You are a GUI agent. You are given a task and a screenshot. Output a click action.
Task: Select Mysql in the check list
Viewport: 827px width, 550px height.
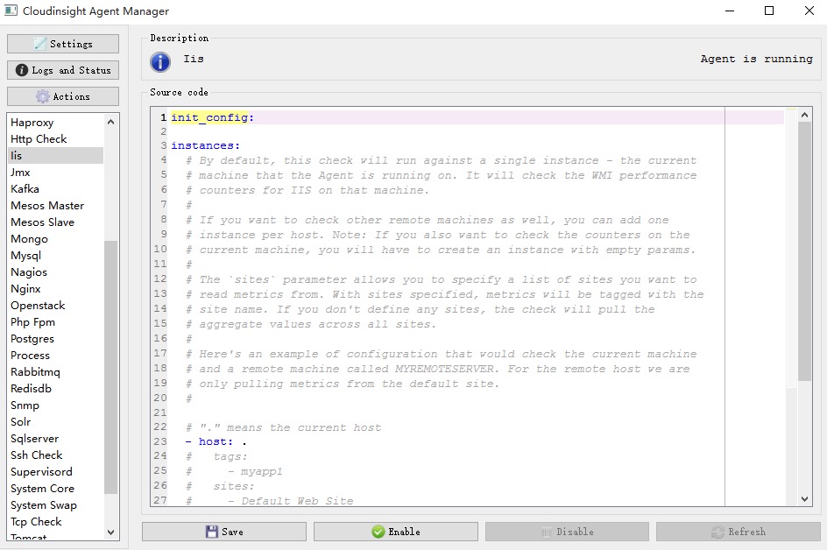pos(56,255)
